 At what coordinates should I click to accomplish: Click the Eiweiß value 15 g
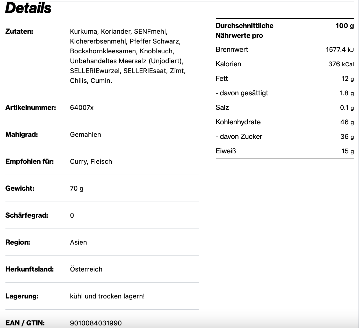pos(347,151)
